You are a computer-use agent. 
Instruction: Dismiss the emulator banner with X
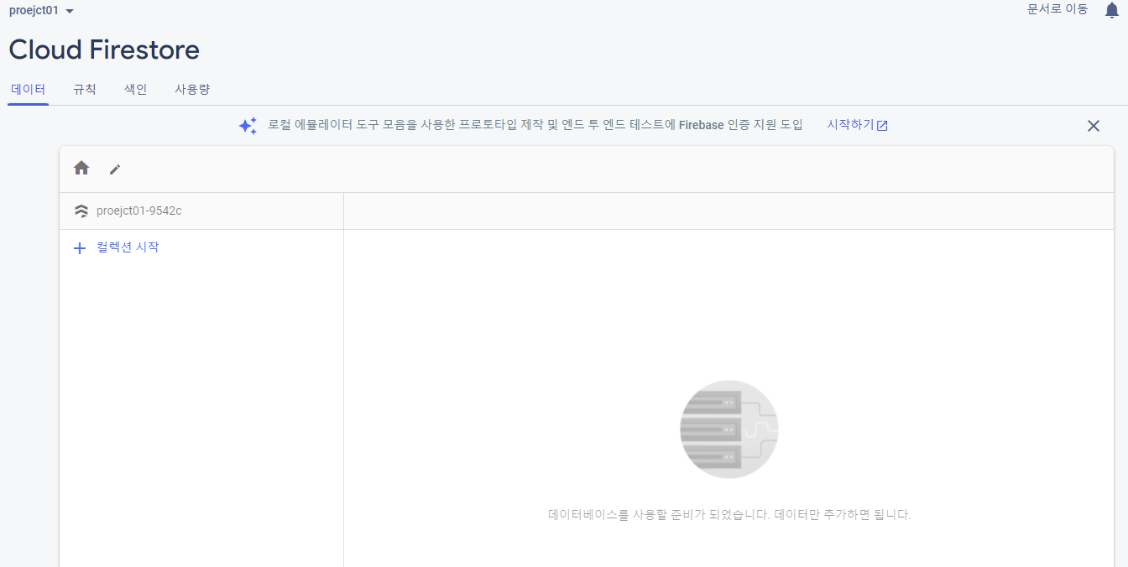click(1094, 126)
